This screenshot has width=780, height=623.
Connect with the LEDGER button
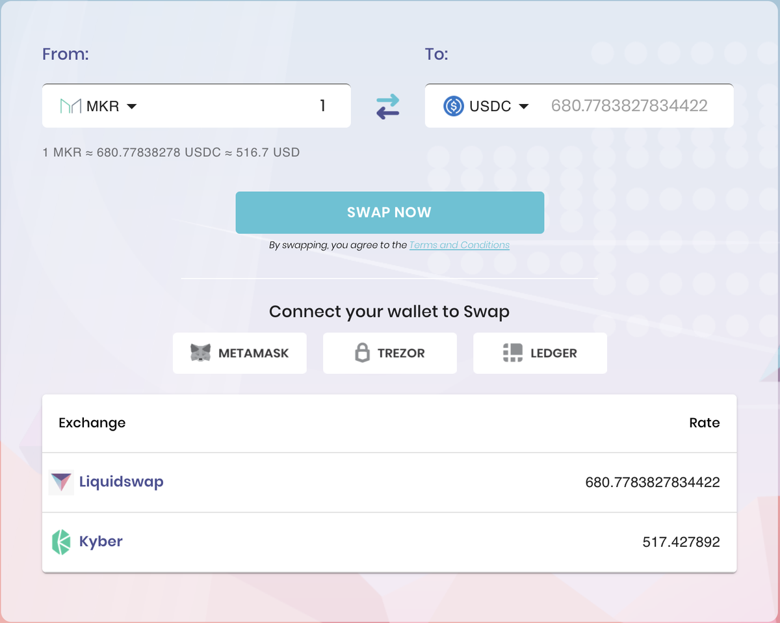(540, 353)
